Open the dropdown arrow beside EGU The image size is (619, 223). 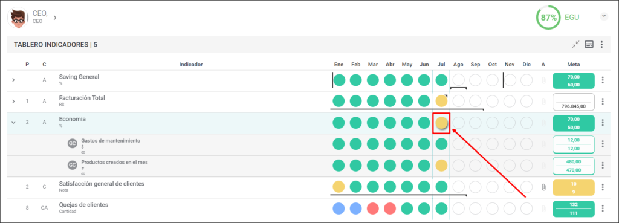click(x=604, y=16)
